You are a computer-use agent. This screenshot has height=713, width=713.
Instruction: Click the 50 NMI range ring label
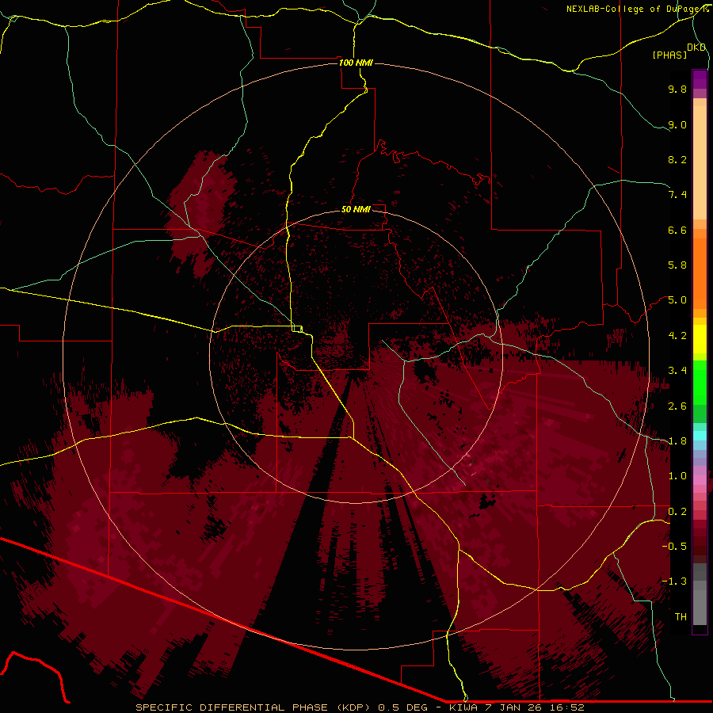[x=356, y=209]
